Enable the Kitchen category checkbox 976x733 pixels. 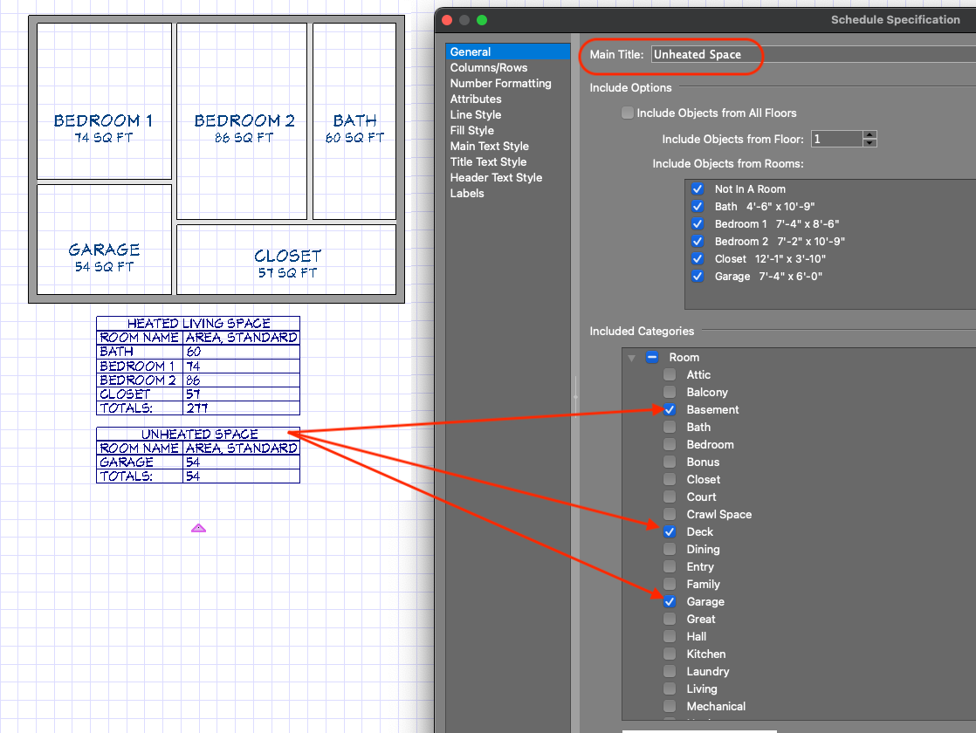(x=670, y=654)
